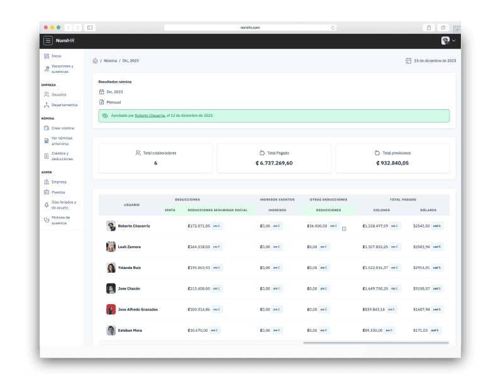Click the browser address bar showing nomihr.com
Viewport: 503px width, 377px height.
(x=250, y=28)
